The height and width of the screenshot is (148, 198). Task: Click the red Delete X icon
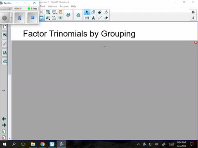click(x=41, y=12)
